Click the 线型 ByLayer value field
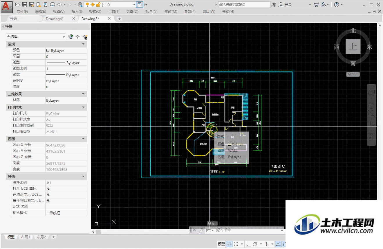 [66, 63]
